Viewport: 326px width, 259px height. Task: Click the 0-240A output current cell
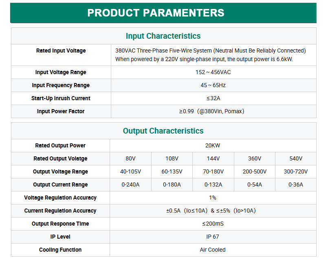click(130, 184)
